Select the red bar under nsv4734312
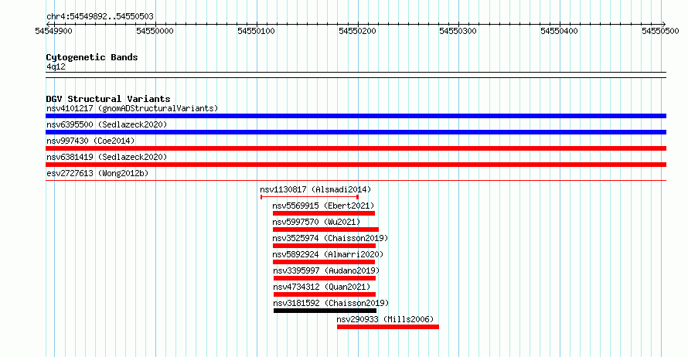Image resolution: width=688 pixels, height=357 pixels. 325,294
